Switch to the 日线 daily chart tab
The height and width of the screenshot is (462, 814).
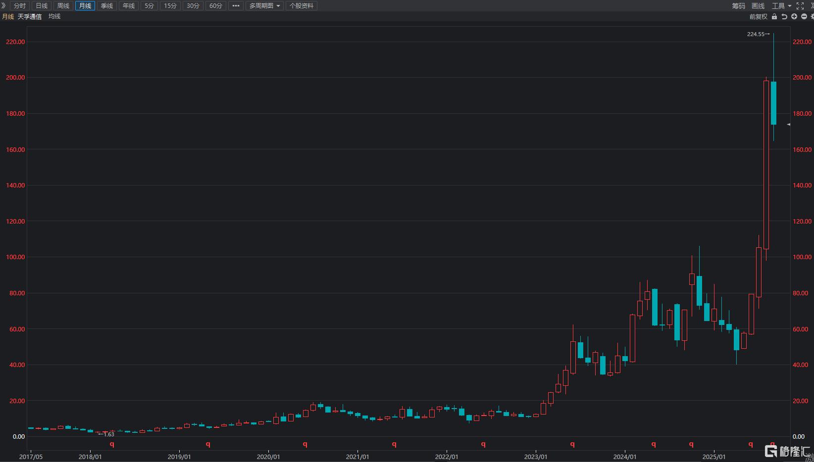(x=42, y=6)
